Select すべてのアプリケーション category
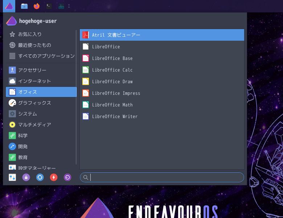Screen dimensions: 283x218 coord(41,56)
